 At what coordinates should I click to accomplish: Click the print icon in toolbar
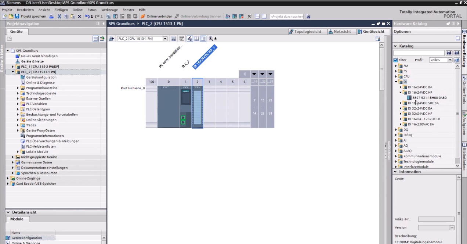pos(51,17)
